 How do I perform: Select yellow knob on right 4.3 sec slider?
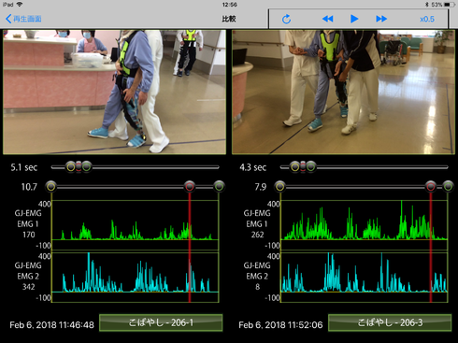coord(295,167)
